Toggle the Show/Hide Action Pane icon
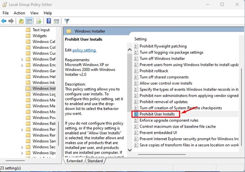The height and width of the screenshot is (172, 245). tap(56, 21)
